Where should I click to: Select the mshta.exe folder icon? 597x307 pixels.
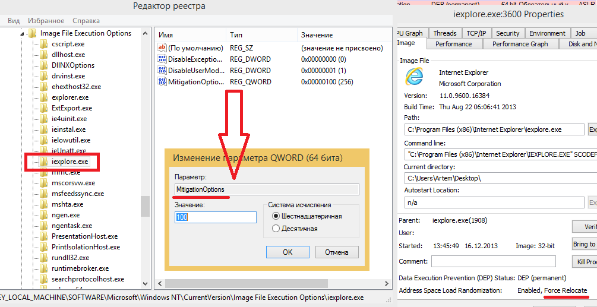tap(44, 204)
